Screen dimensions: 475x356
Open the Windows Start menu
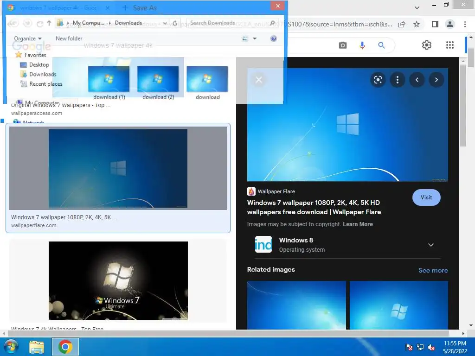point(11,347)
